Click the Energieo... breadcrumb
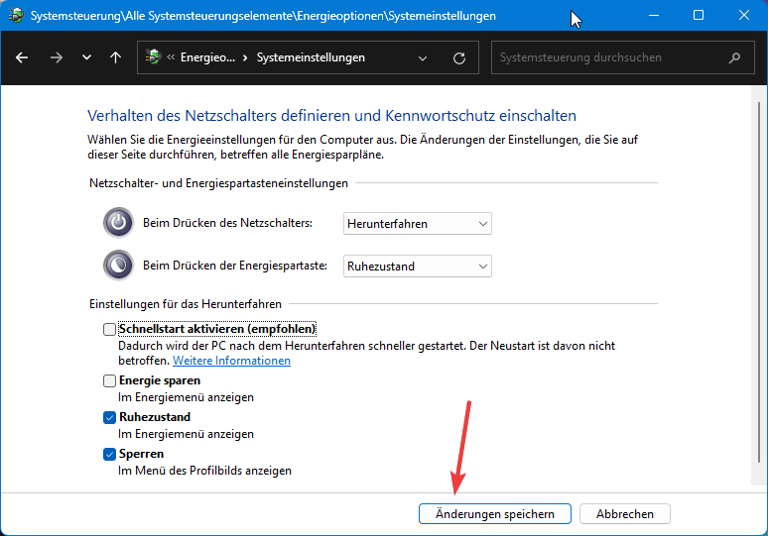Viewport: 768px width, 536px height. [207, 57]
